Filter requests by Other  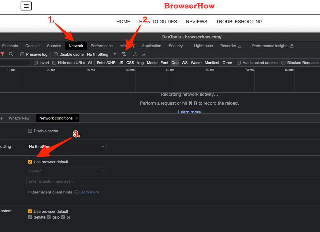coord(227,63)
